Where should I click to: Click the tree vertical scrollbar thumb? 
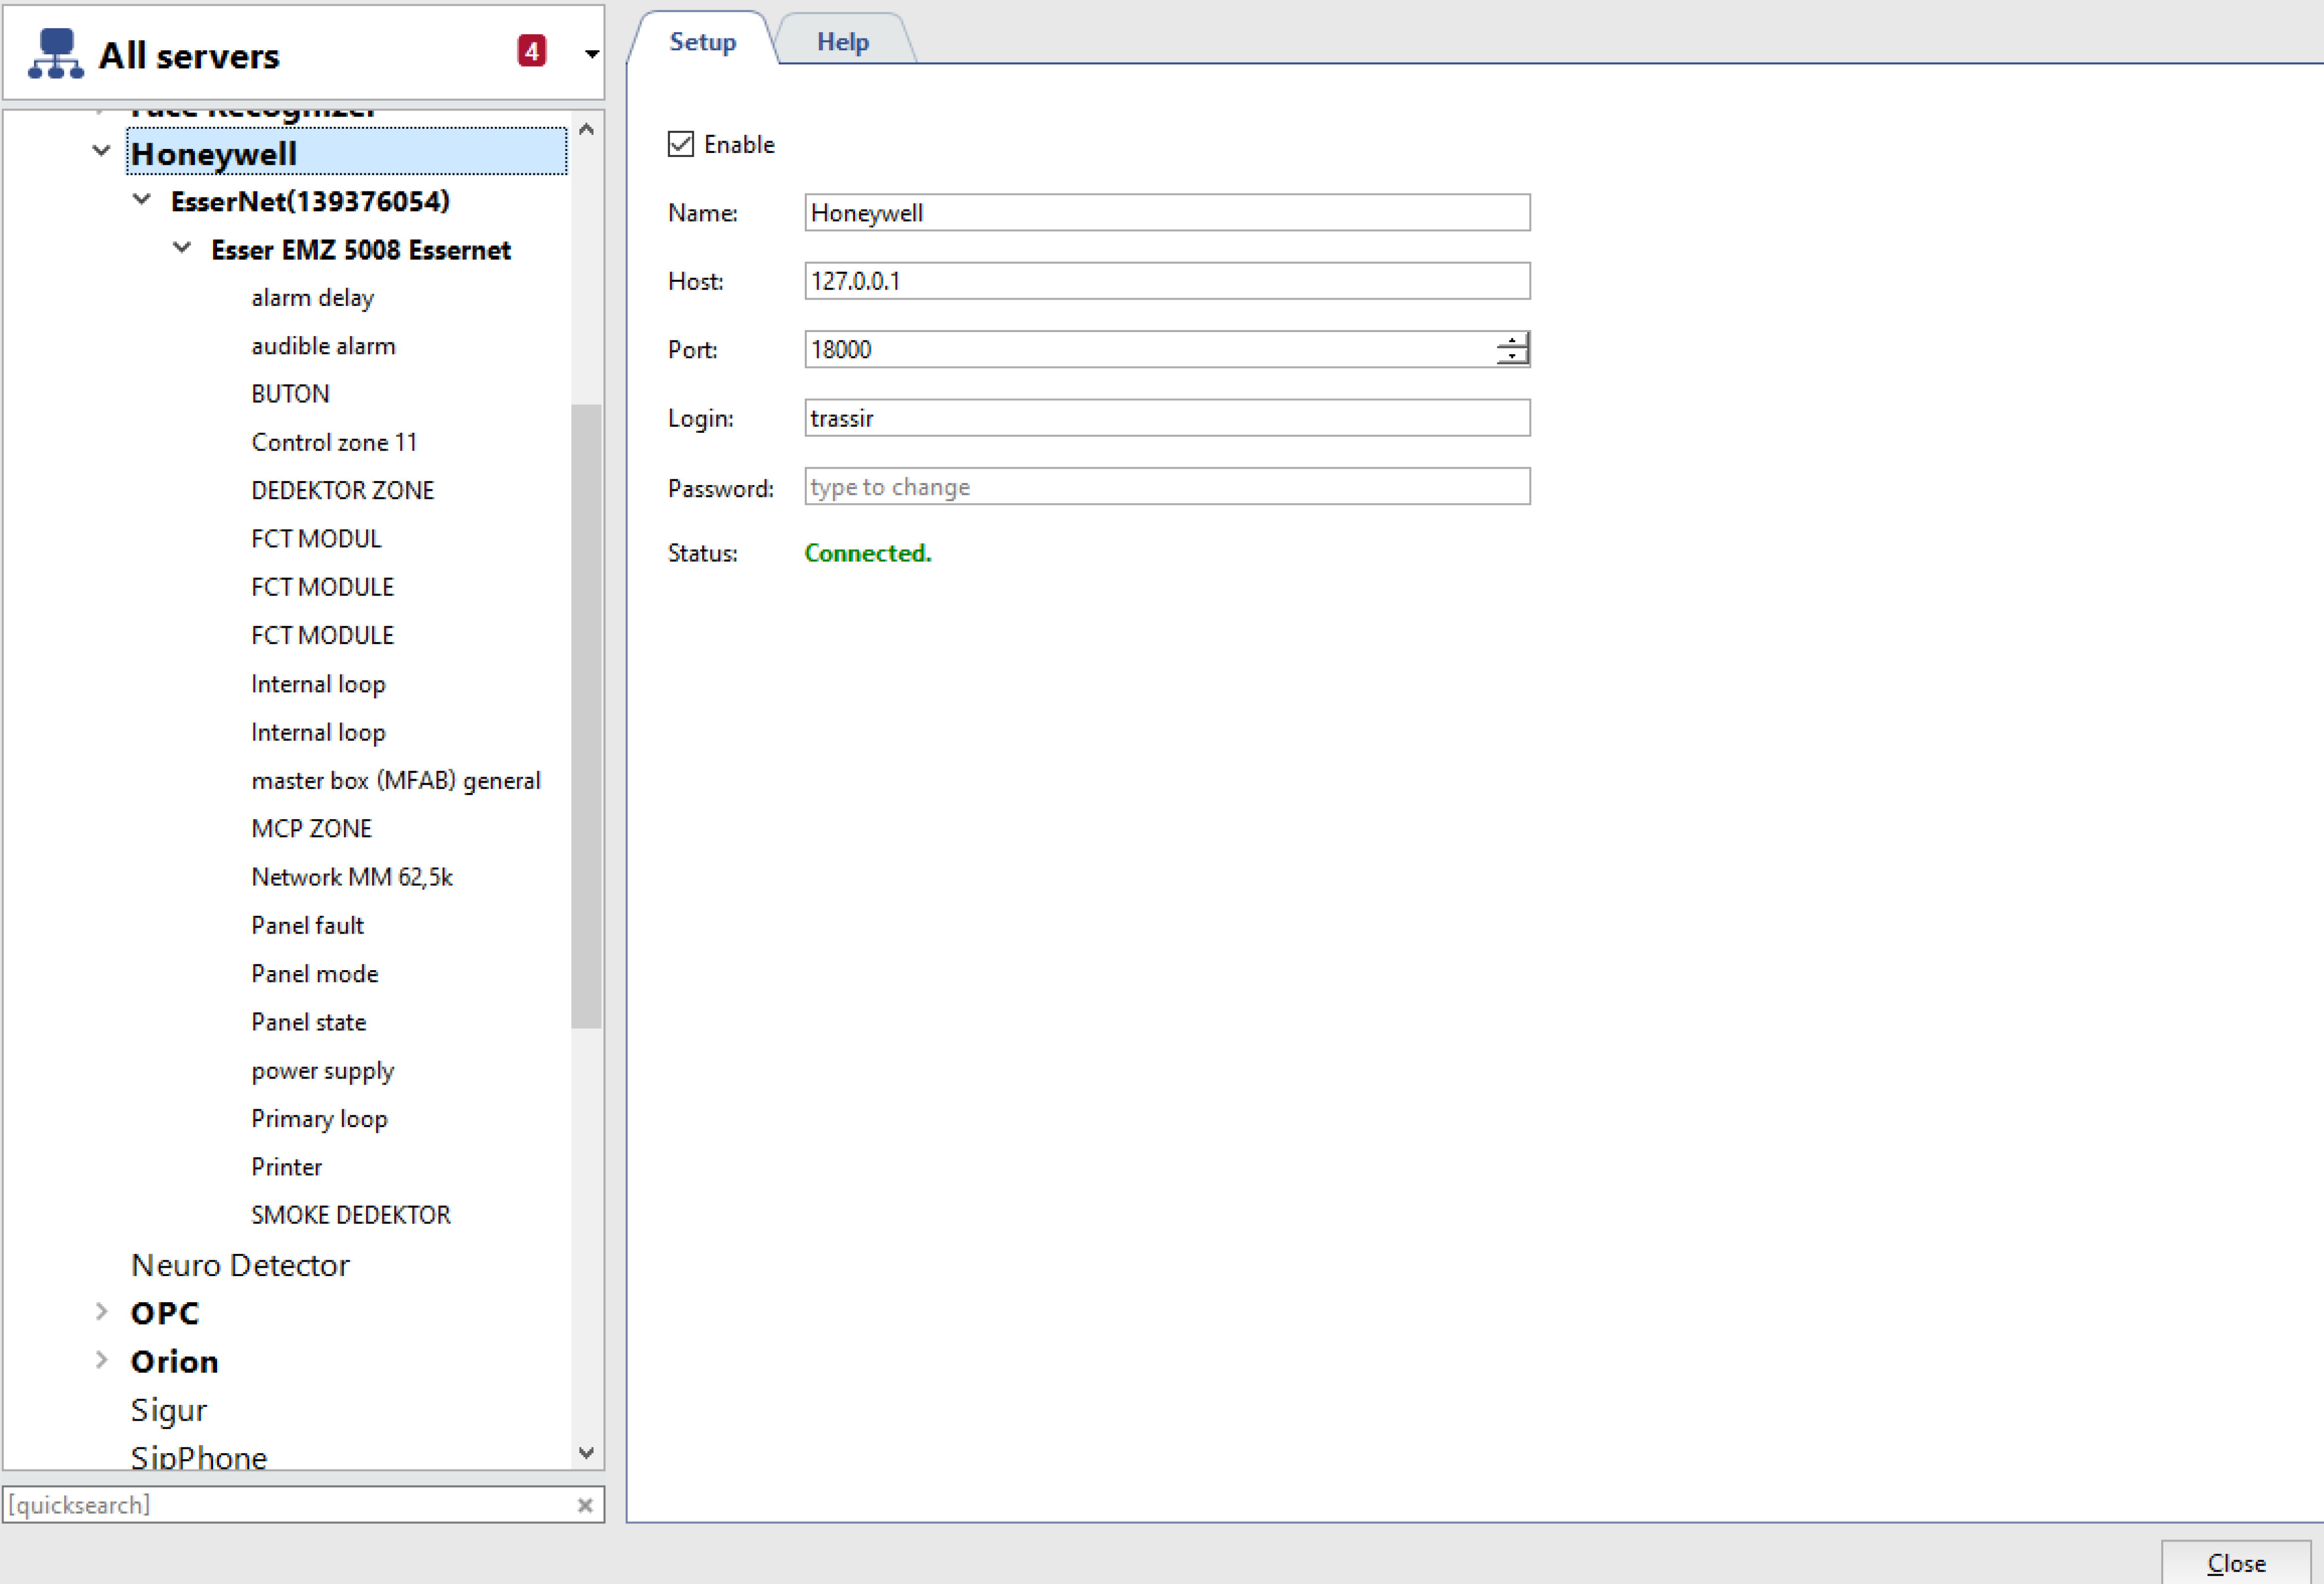point(586,716)
